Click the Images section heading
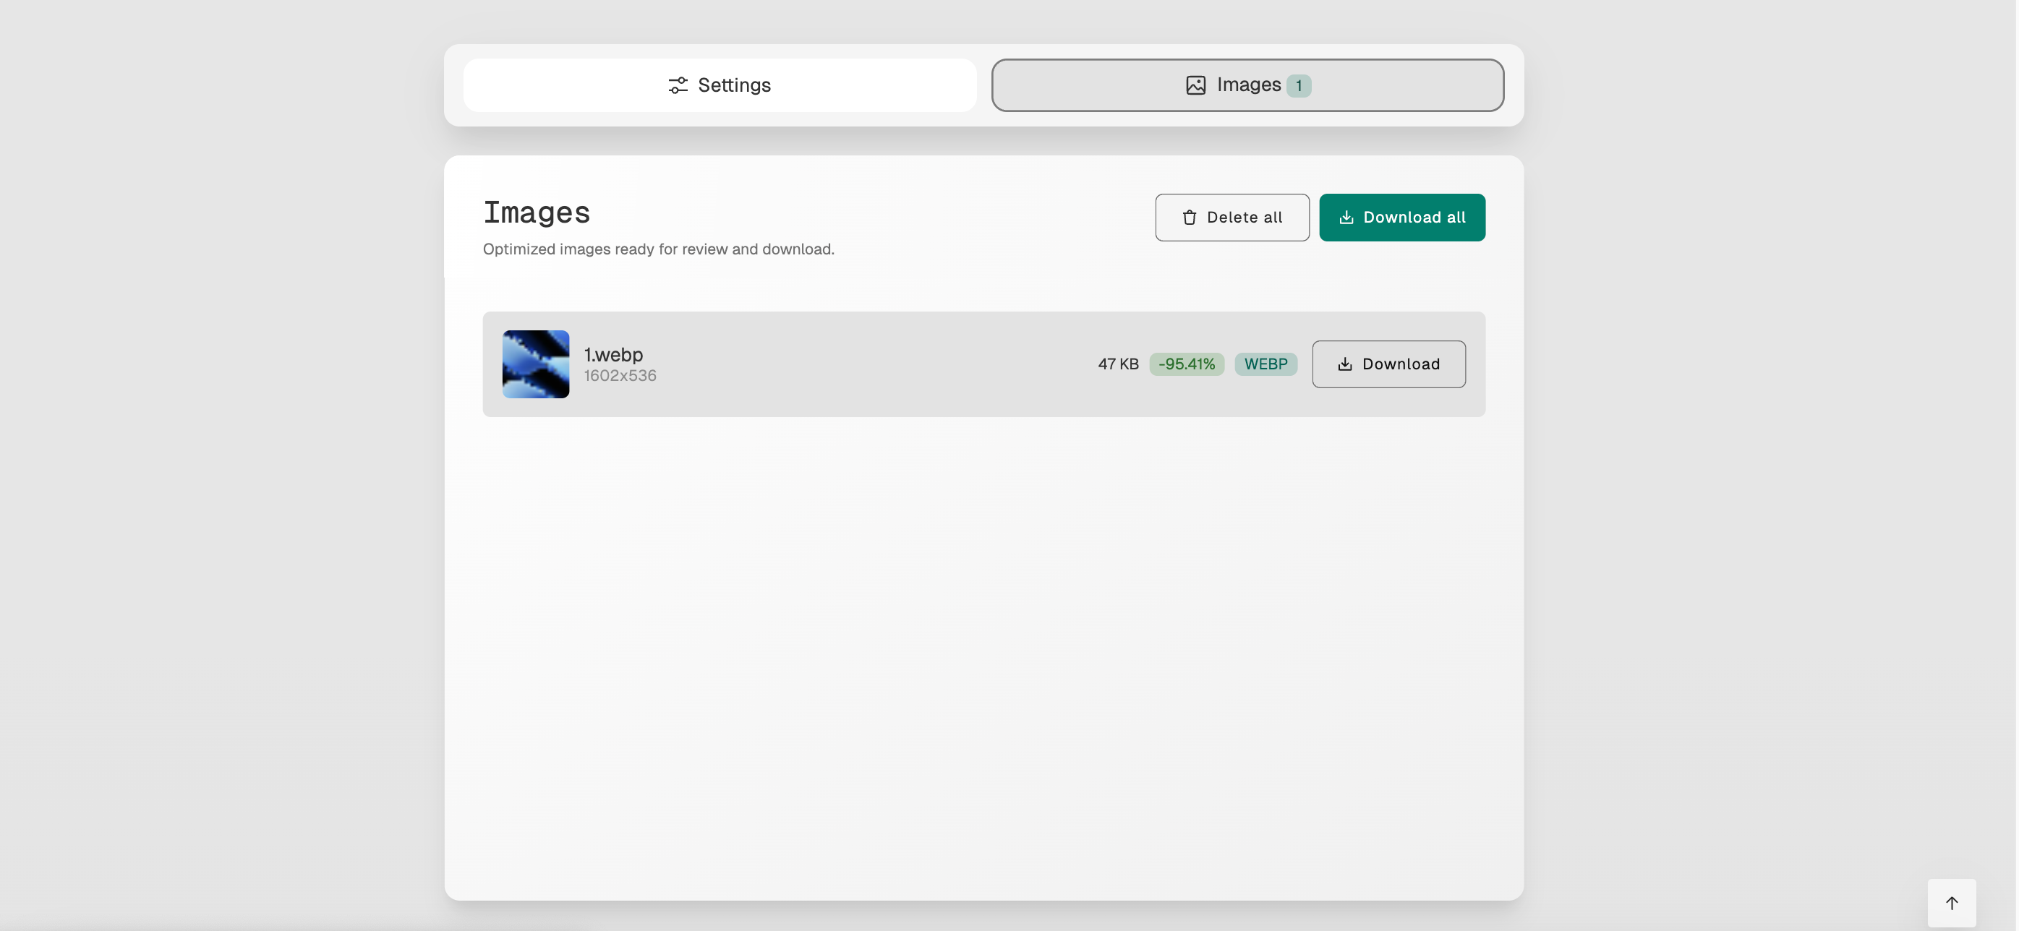Image resolution: width=2019 pixels, height=931 pixels. [536, 213]
